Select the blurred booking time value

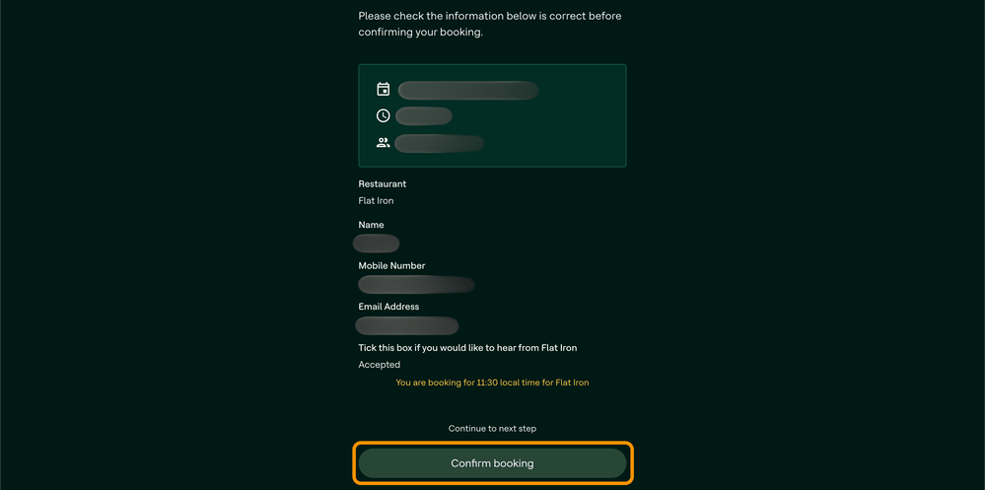[x=424, y=115]
